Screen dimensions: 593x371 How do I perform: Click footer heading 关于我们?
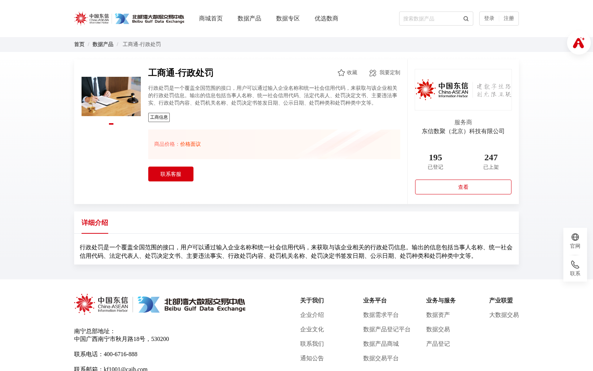click(312, 301)
